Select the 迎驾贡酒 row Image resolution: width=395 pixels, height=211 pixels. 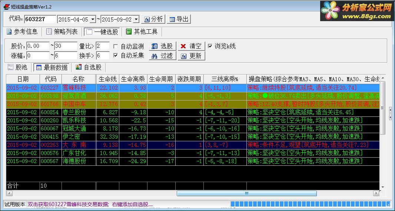click(x=193, y=96)
